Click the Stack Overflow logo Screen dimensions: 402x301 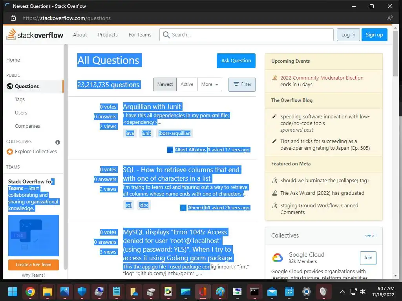click(35, 34)
